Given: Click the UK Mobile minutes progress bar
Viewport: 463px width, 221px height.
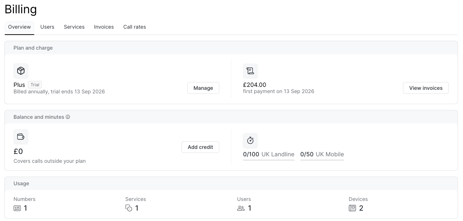Looking at the screenshot, I should [322, 160].
